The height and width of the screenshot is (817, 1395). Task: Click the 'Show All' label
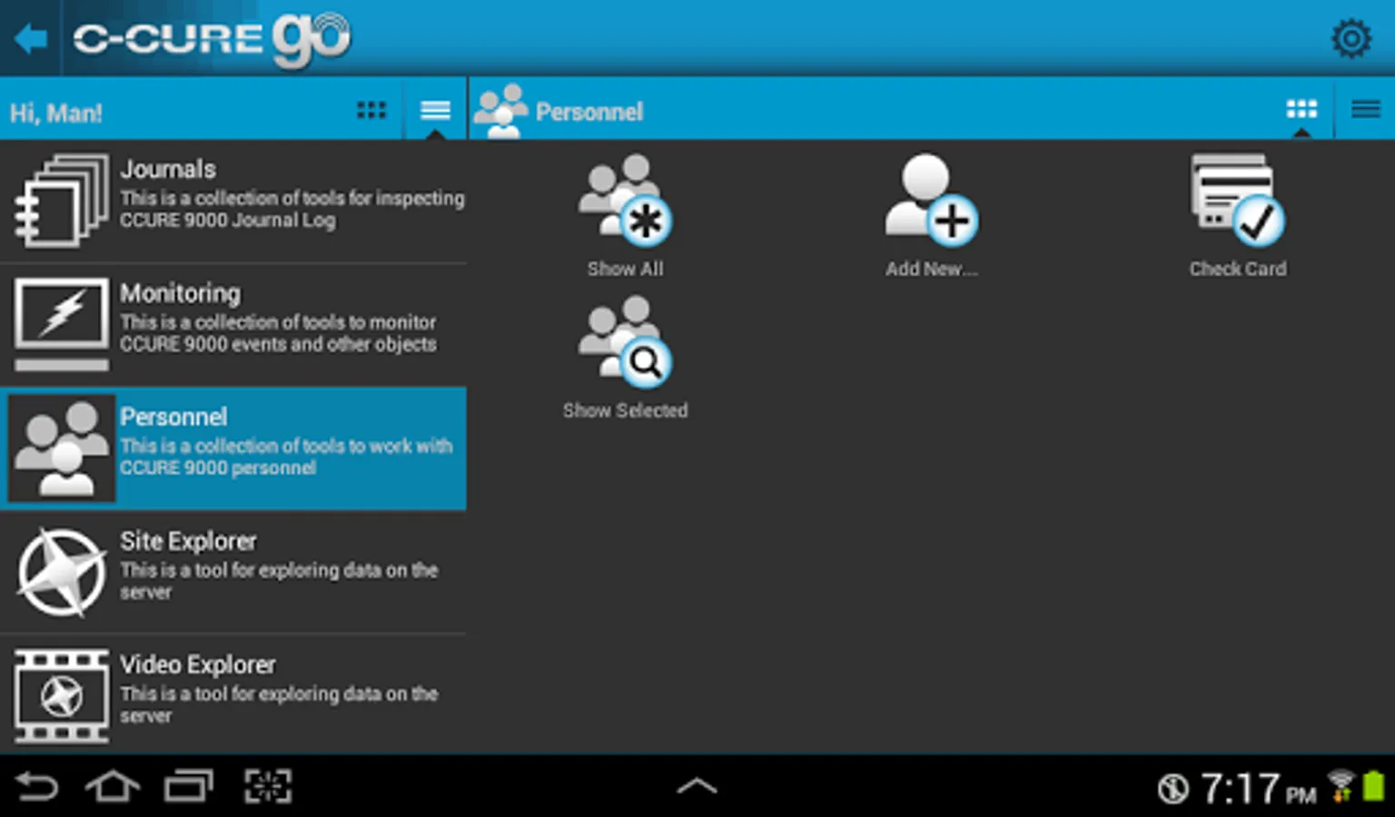(625, 269)
